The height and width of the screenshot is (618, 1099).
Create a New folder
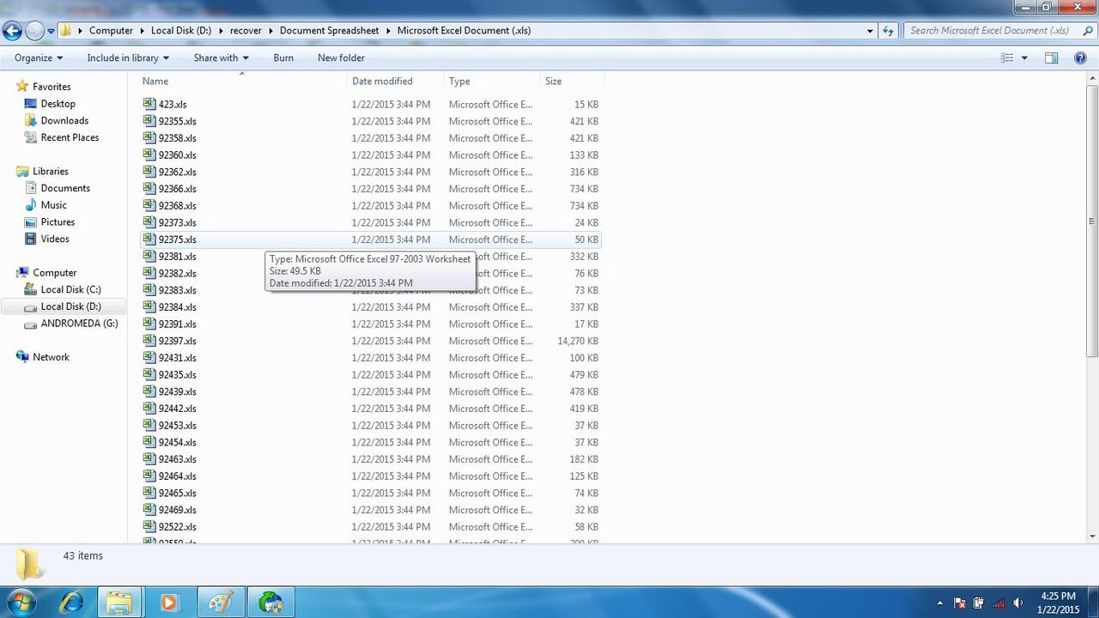pyautogui.click(x=341, y=58)
